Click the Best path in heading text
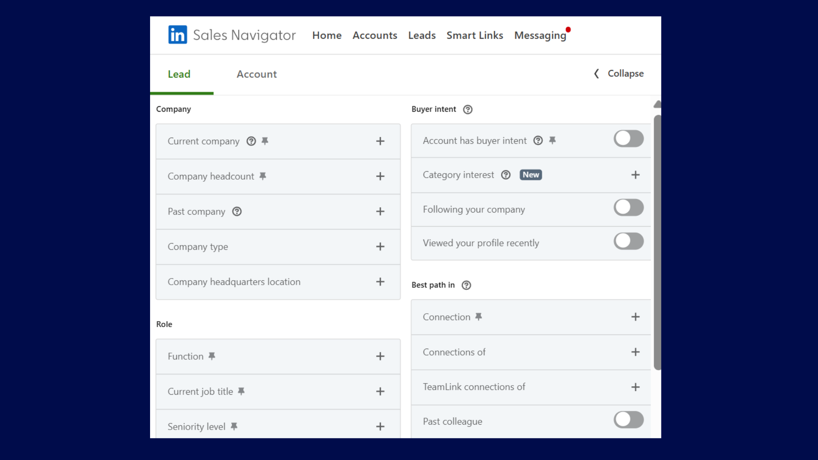 [433, 285]
